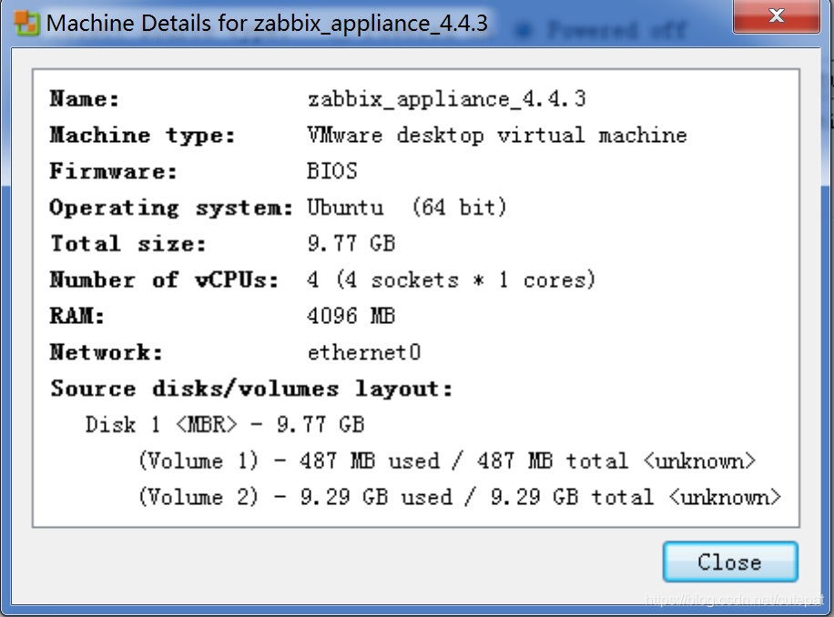Click the 'Firmware:' label
This screenshot has height=617, width=834.
coord(113,171)
